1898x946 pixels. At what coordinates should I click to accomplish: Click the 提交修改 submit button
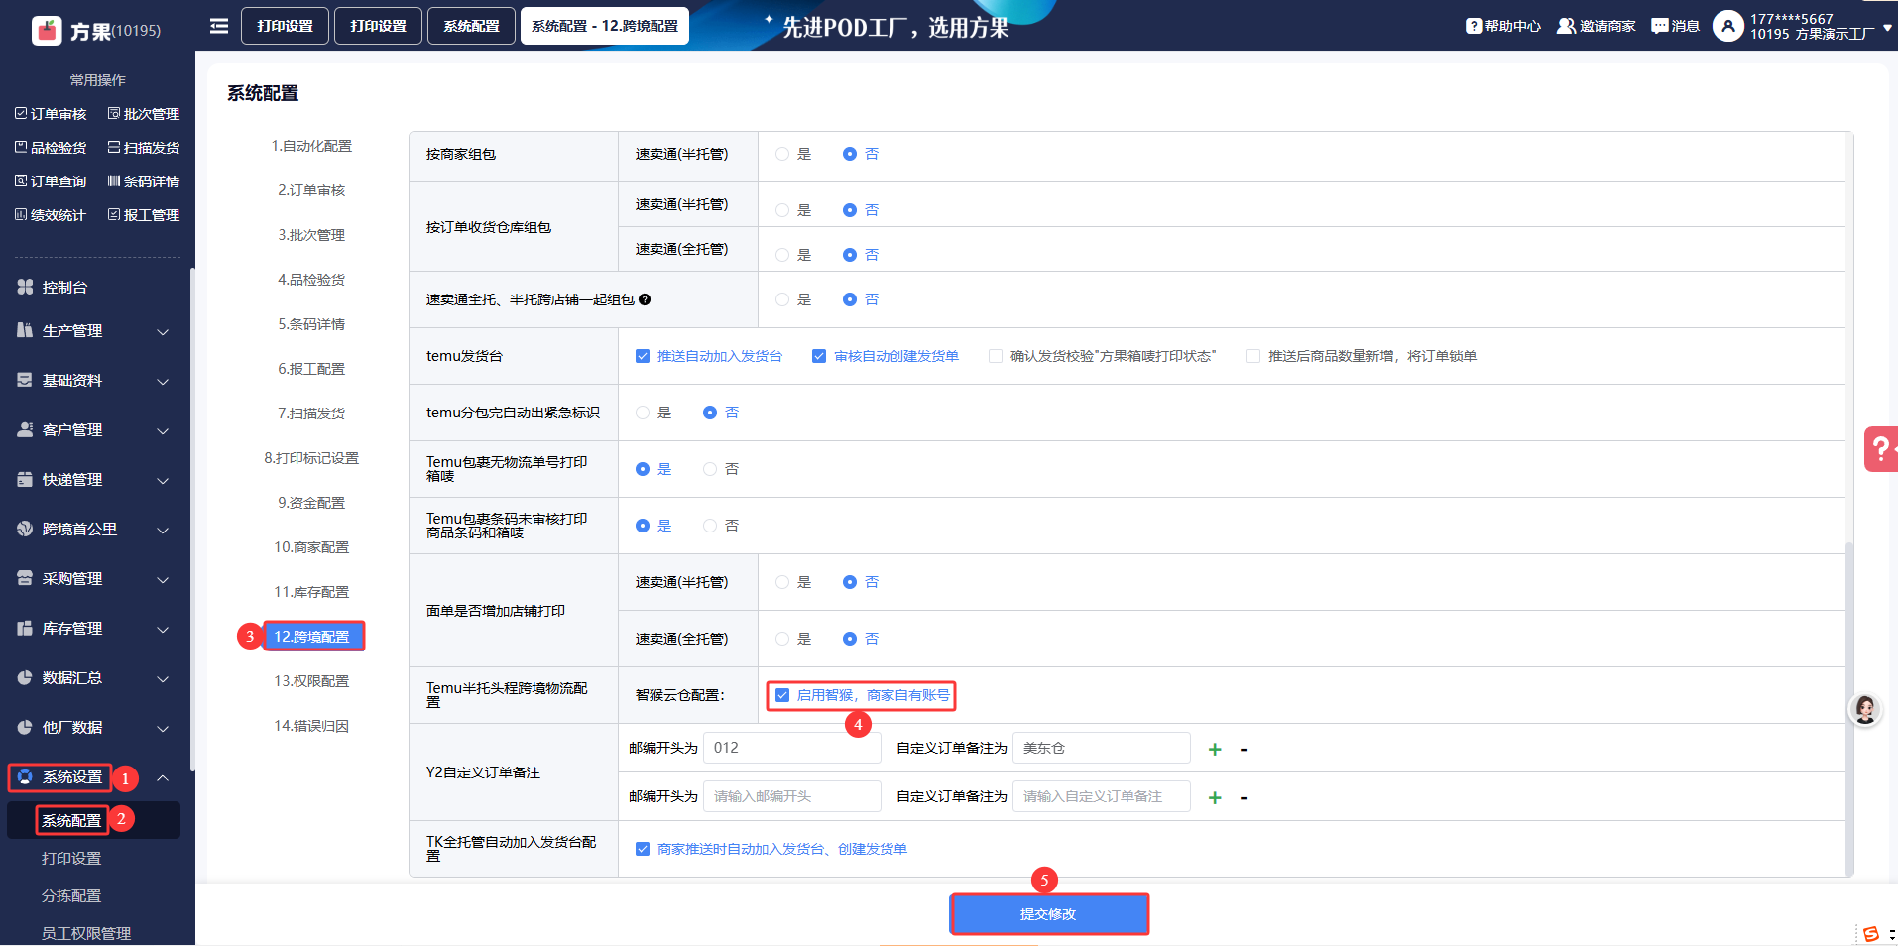pyautogui.click(x=1049, y=914)
